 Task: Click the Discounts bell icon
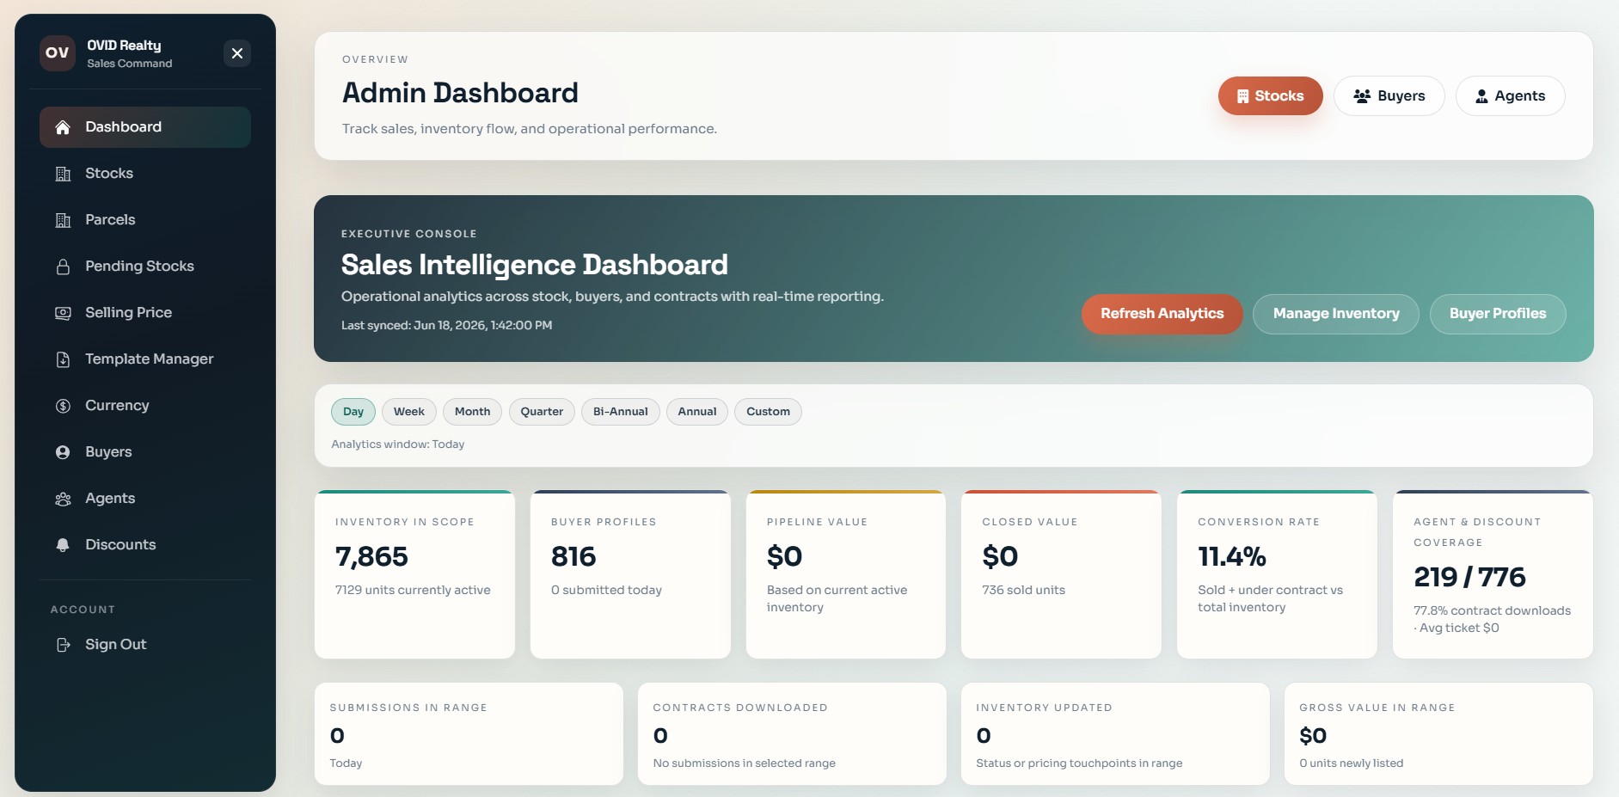[63, 545]
